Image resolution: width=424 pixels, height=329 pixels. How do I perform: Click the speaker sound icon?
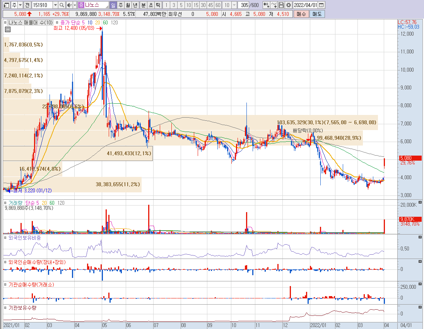coord(69,5)
